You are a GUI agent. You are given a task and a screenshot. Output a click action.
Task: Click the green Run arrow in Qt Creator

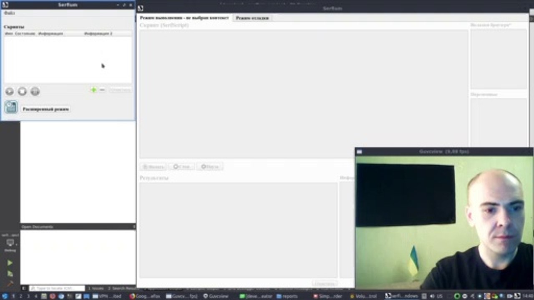[x=10, y=263]
